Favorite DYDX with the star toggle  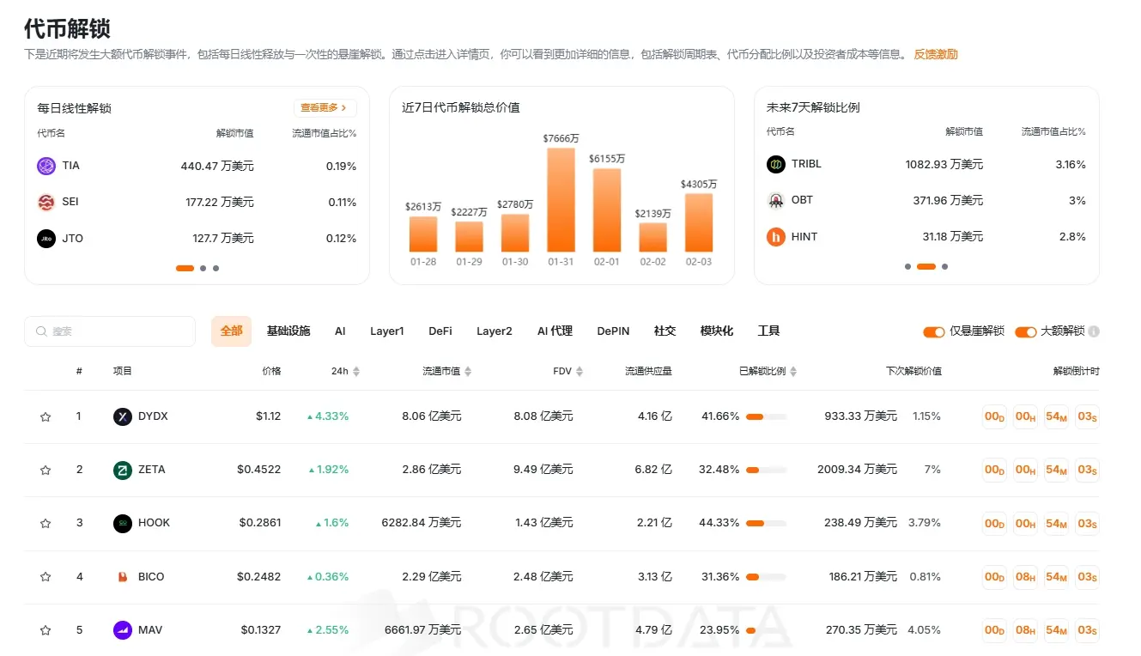click(x=46, y=417)
